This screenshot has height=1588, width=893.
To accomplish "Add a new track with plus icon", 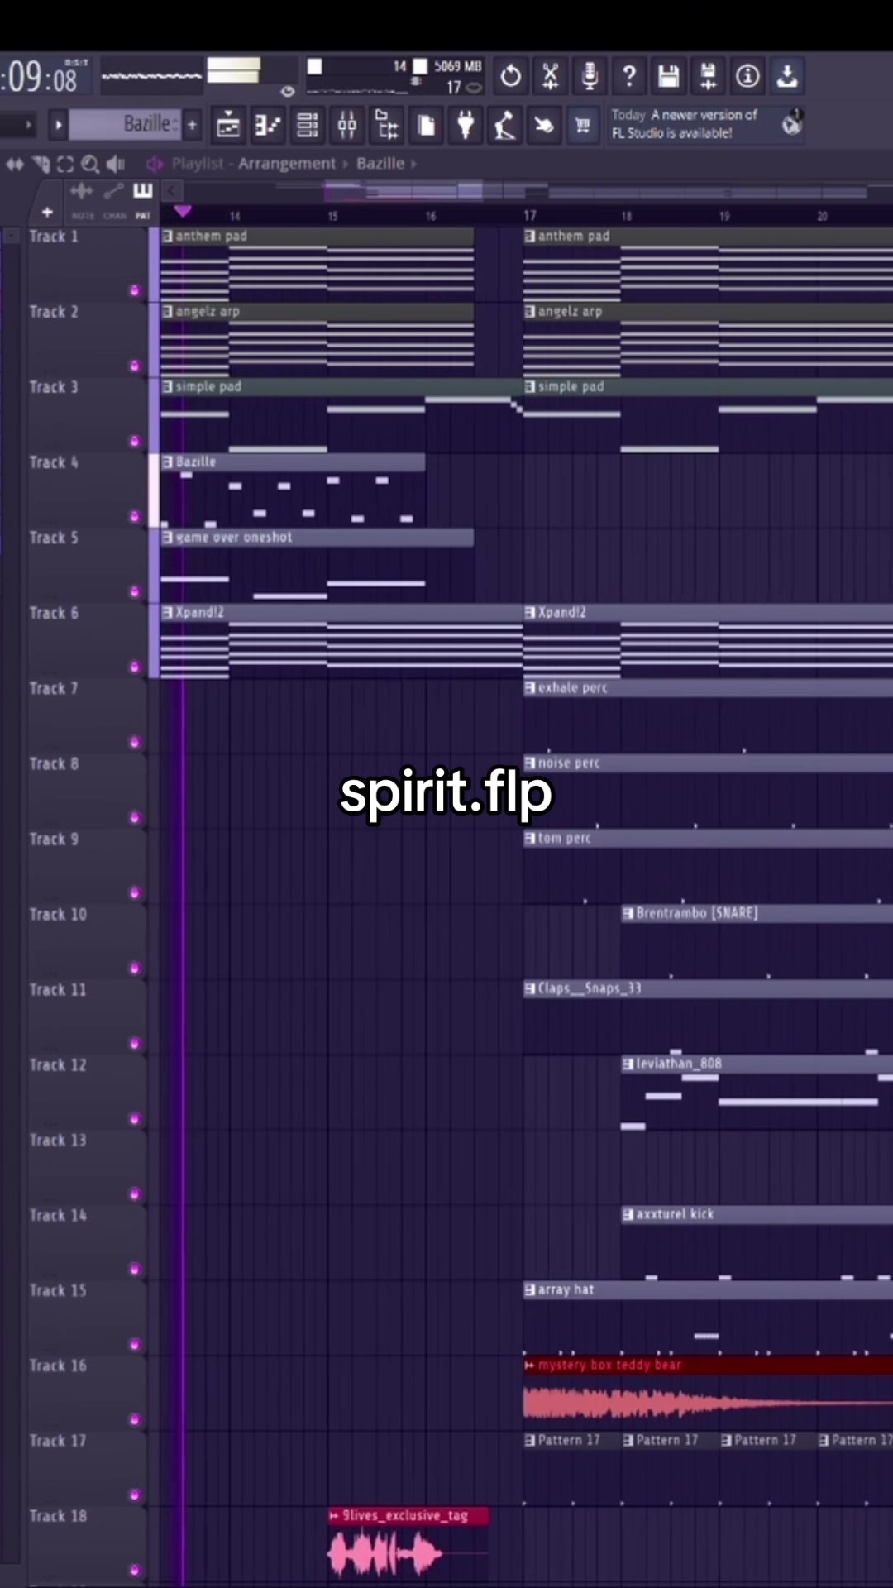I will 47,213.
